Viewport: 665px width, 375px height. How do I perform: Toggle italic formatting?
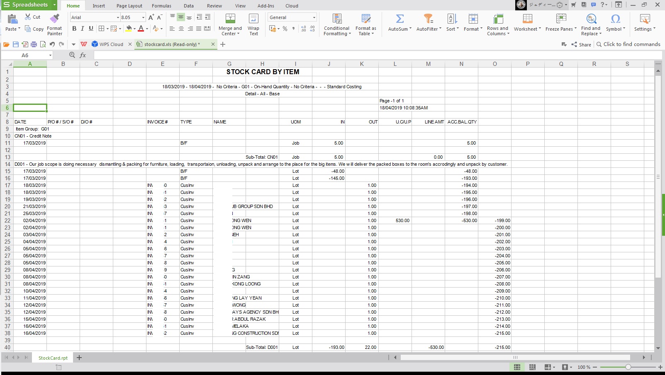(83, 29)
